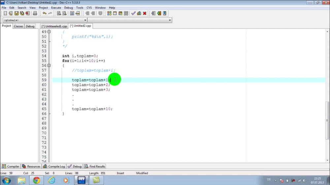
Task: Collapse the code fold at line 49
Action: point(49,32)
